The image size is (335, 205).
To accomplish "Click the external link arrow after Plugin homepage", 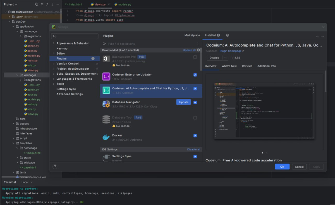I will coord(243,51).
